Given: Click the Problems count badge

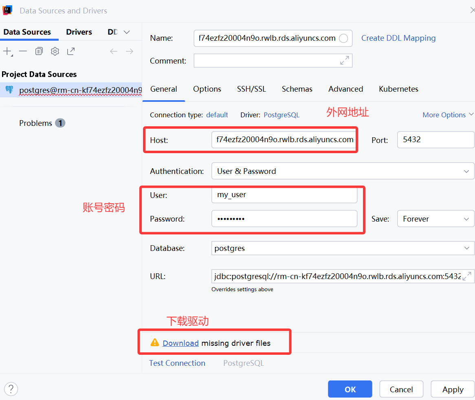Looking at the screenshot, I should coord(60,123).
